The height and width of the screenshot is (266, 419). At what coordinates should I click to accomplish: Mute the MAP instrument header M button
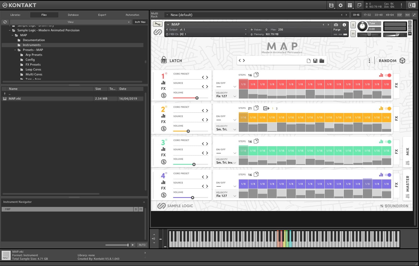coord(353,34)
